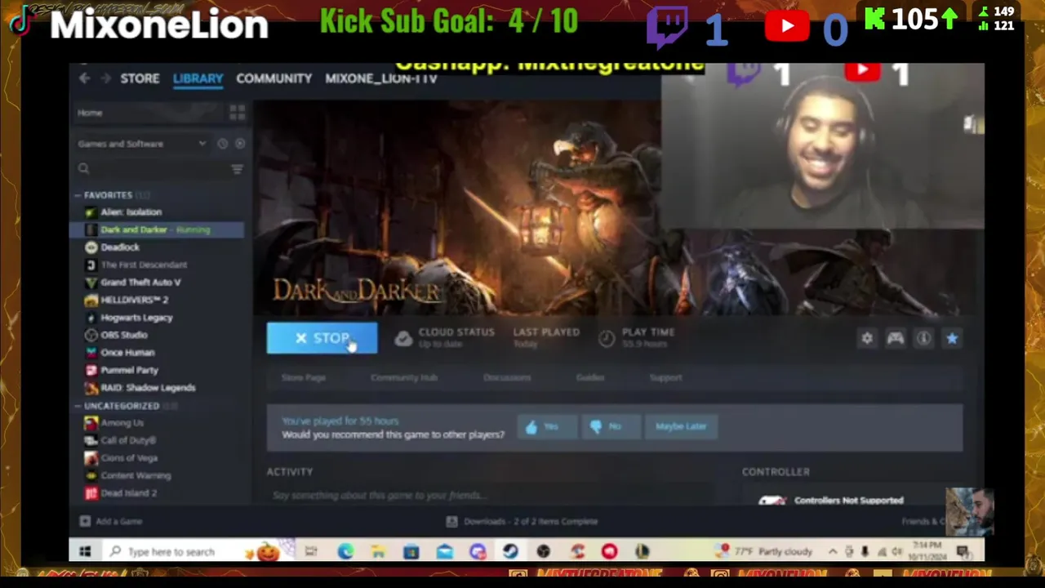Select Dead Island 2 in the library
The height and width of the screenshot is (588, 1045).
(128, 493)
